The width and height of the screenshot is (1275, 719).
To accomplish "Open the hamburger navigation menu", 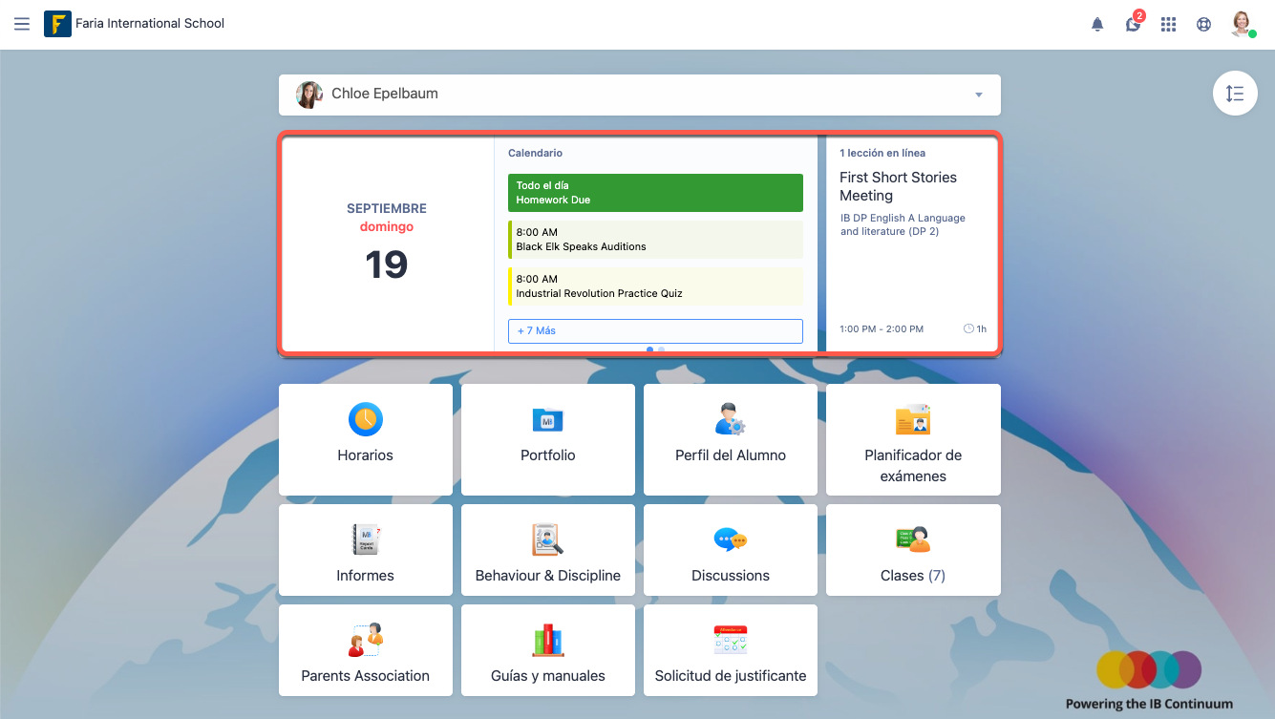I will (x=22, y=24).
